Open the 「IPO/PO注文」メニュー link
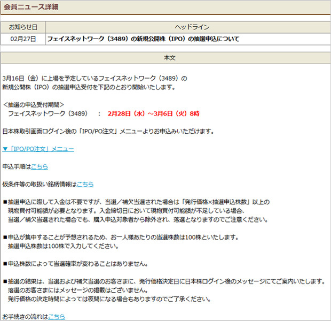The width and height of the screenshot is (331, 321). [38, 149]
